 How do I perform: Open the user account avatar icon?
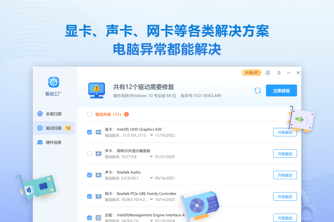click(268, 73)
